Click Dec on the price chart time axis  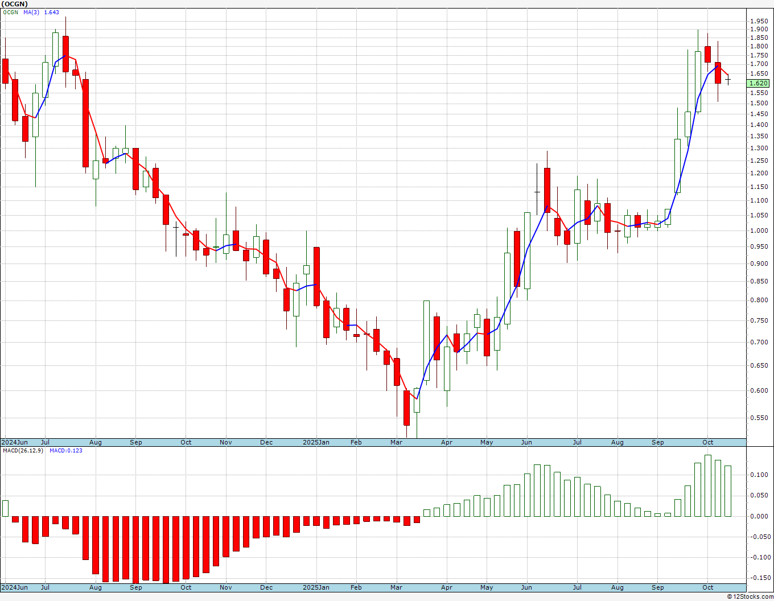(x=266, y=442)
